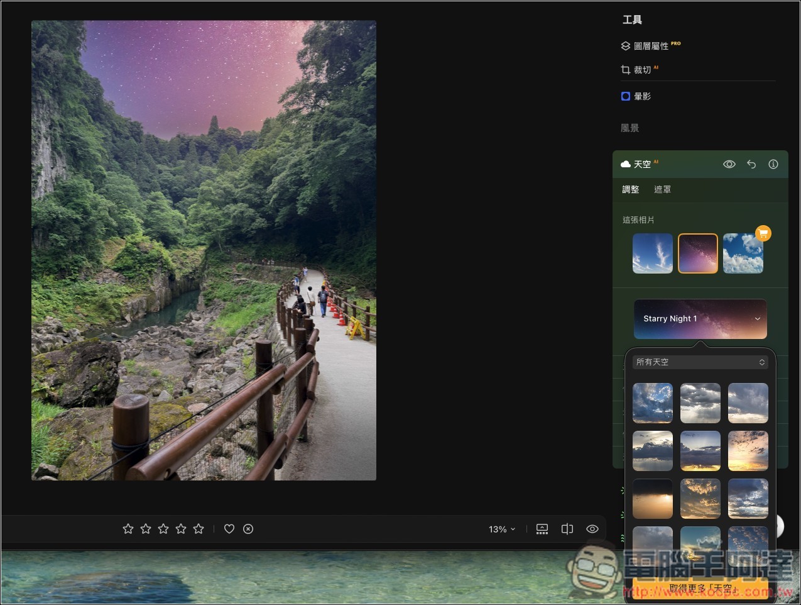Viewport: 801px width, 605px height.
Task: Set rating to third star
Action: tap(163, 529)
